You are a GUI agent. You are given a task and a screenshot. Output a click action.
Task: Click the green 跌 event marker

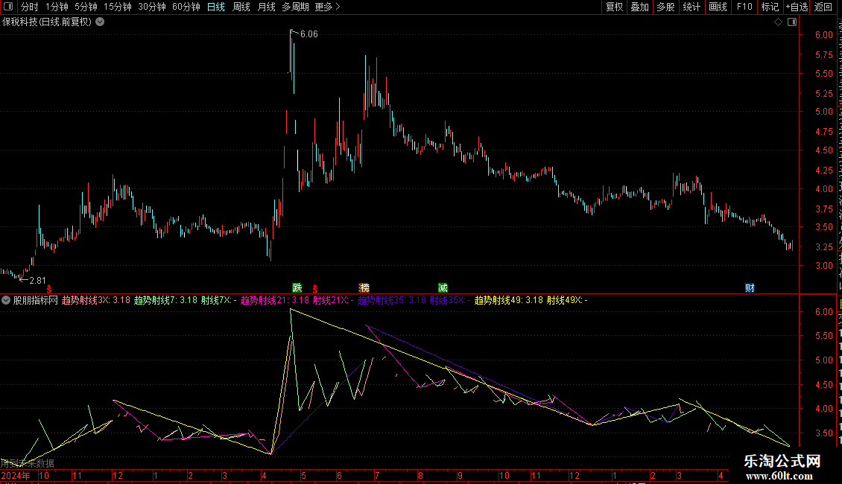click(x=297, y=288)
